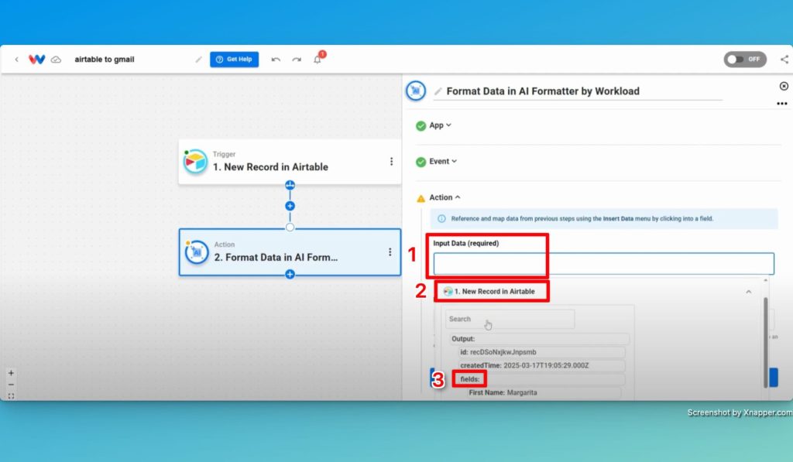Open the action node's three-dot menu
793x462 pixels.
coord(390,252)
